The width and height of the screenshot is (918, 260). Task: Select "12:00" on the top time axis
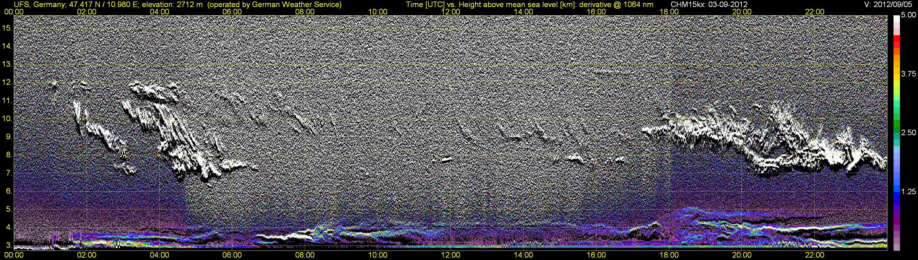pyautogui.click(x=450, y=12)
